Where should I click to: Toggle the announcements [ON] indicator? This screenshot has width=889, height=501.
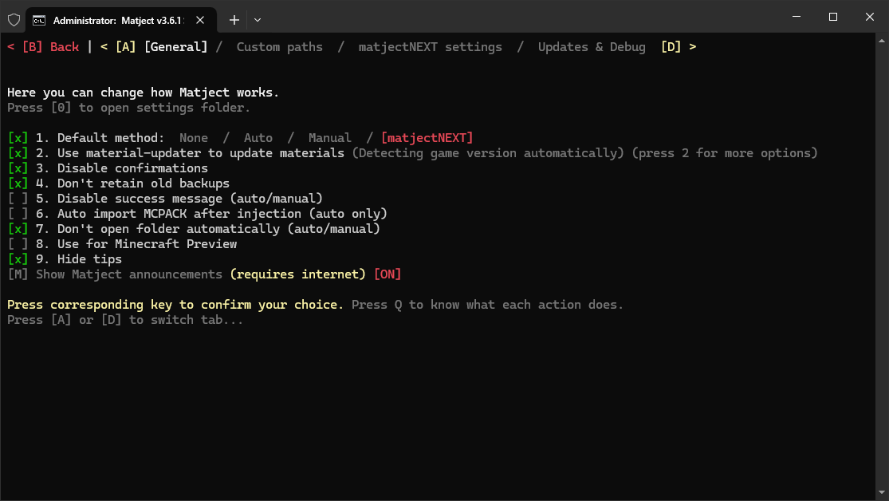pos(387,274)
